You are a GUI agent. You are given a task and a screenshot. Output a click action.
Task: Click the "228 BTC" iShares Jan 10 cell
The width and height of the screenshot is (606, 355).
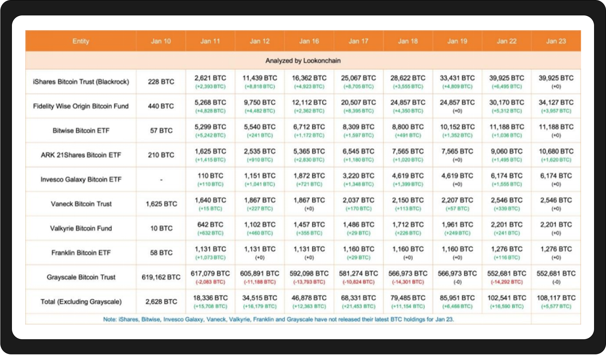click(x=161, y=82)
